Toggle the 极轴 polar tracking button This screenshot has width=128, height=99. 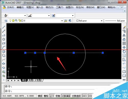coord(58,96)
